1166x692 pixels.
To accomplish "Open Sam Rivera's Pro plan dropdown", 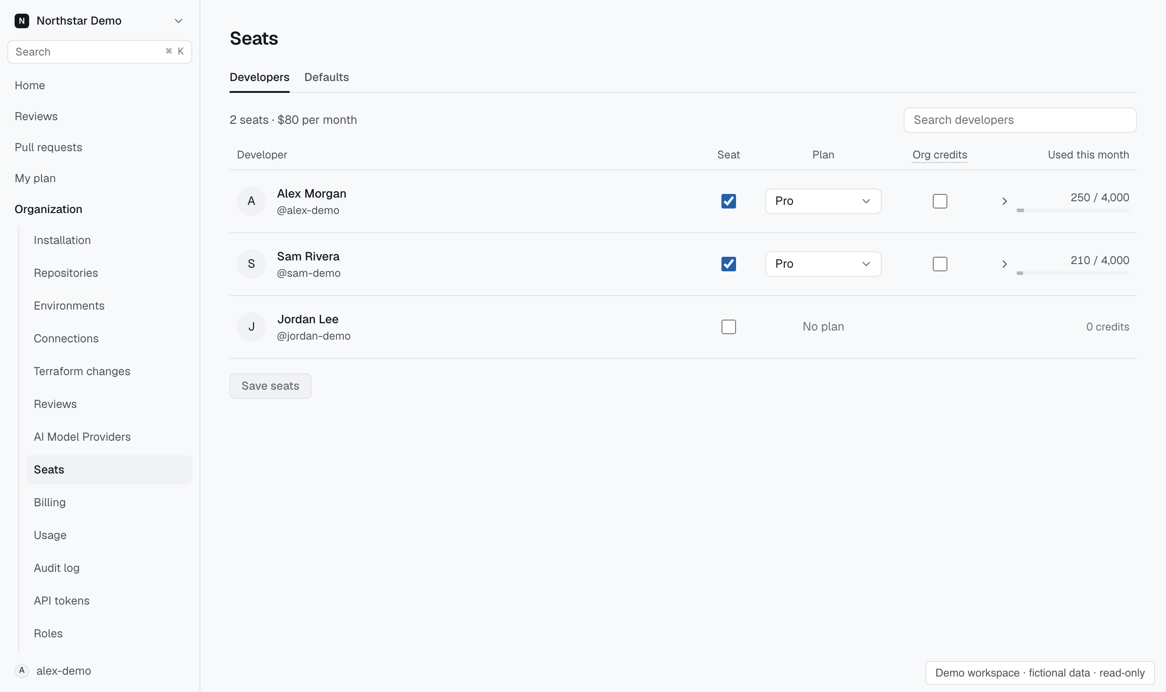I will 823,264.
